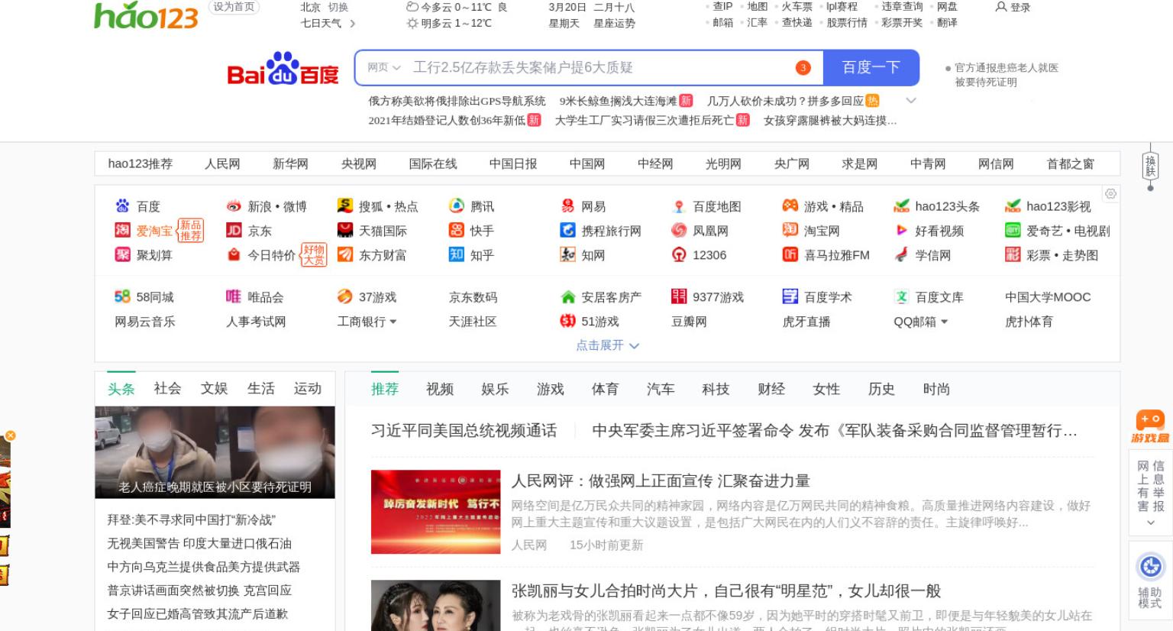Click the 设为首页 button
Image resolution: width=1173 pixels, height=631 pixels.
(234, 7)
